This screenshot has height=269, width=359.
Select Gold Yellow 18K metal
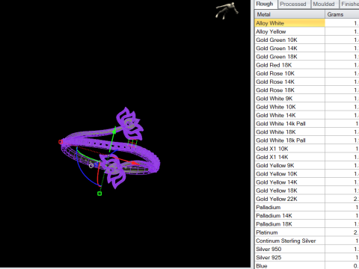coord(307,191)
